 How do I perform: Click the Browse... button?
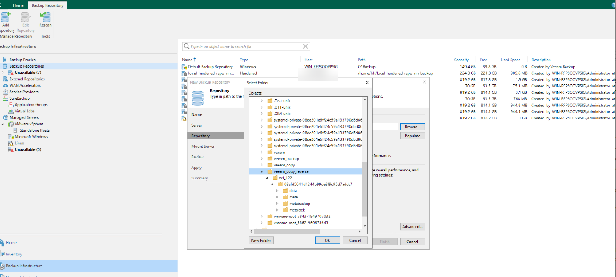[412, 127]
